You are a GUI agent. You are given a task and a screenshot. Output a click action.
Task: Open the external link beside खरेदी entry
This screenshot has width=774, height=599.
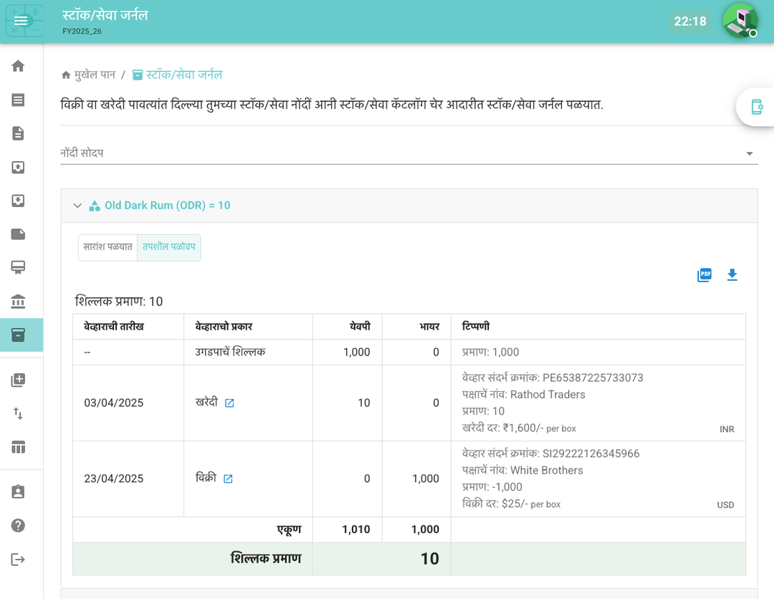click(228, 403)
